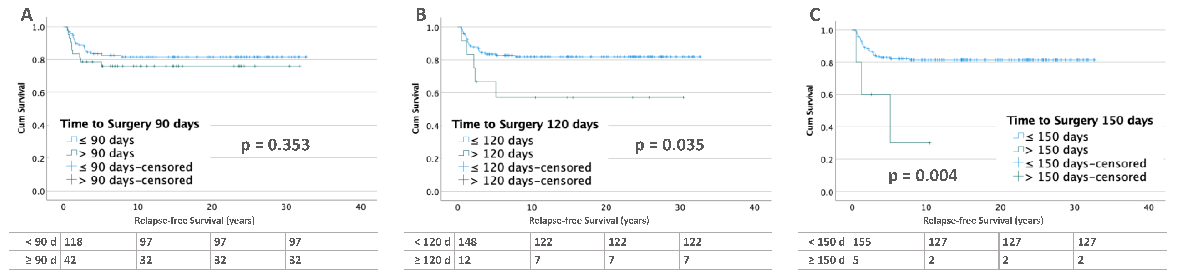Click the > 90 days legend line marker
Screen dimensions: 1178x280
tap(72, 153)
